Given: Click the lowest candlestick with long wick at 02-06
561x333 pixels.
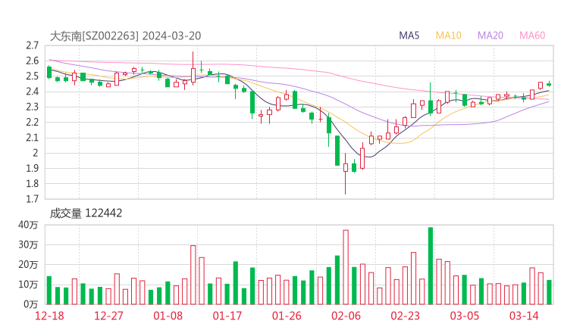Looking at the screenshot, I should (x=346, y=173).
